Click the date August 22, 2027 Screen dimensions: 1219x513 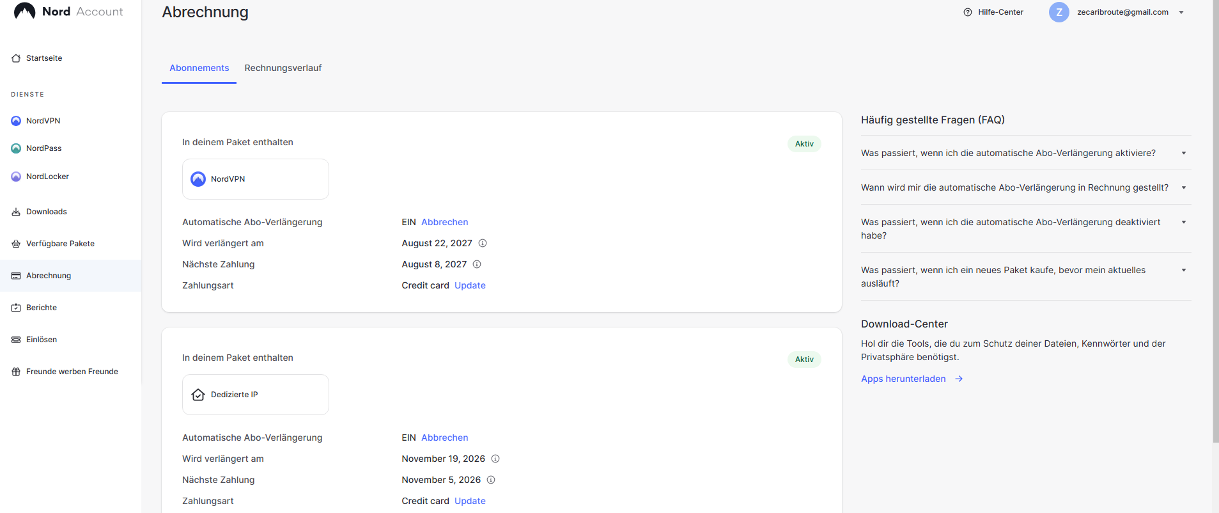point(437,243)
